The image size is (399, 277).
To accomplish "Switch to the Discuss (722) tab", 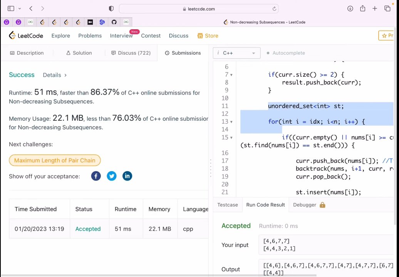I will (131, 53).
